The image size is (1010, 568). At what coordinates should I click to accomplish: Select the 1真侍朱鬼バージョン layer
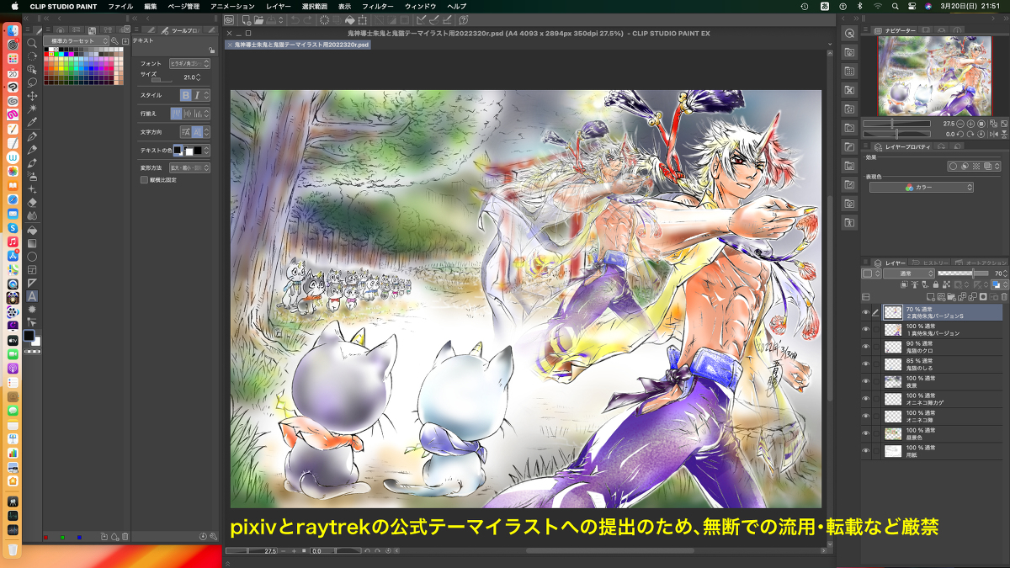click(x=943, y=330)
